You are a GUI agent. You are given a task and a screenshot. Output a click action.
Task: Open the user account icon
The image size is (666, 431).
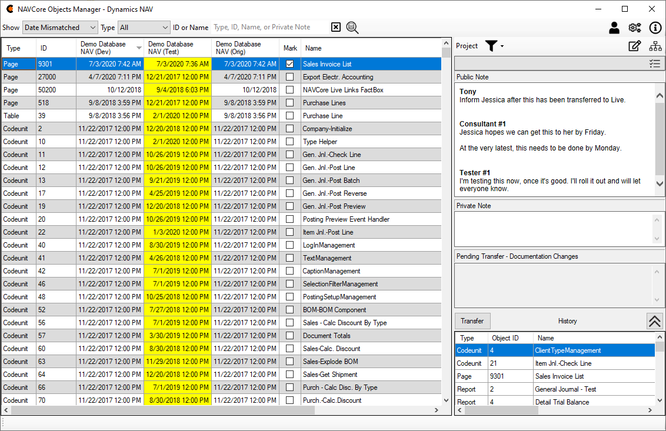pos(614,28)
